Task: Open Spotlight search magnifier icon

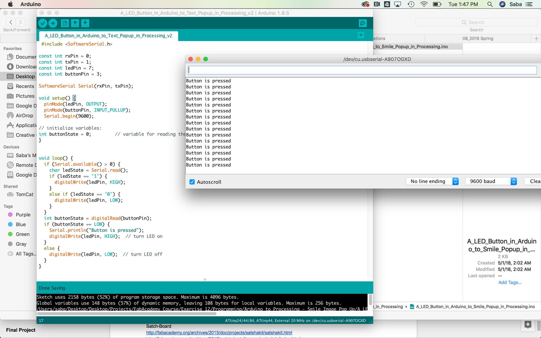Action: (490, 4)
